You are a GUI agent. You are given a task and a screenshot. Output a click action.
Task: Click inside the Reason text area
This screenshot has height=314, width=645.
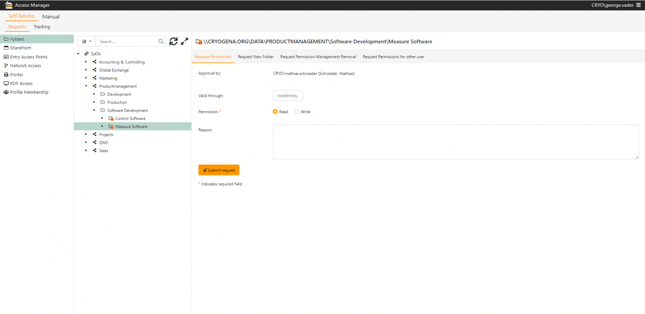point(455,142)
